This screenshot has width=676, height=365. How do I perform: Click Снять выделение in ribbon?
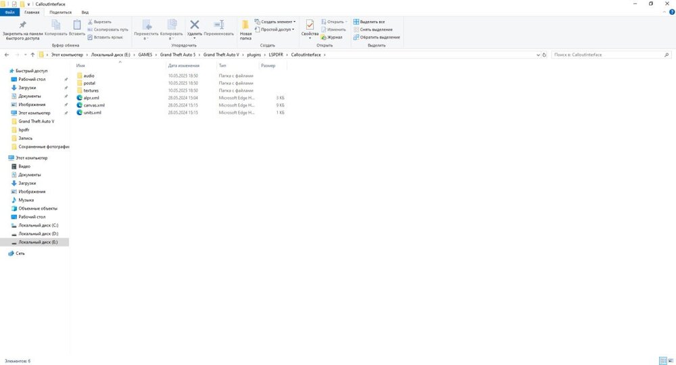[x=373, y=29]
